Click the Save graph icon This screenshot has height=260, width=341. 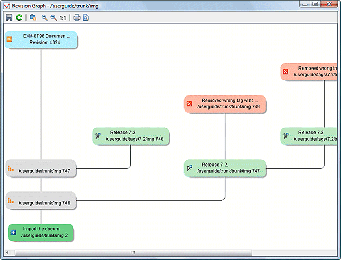click(x=9, y=18)
